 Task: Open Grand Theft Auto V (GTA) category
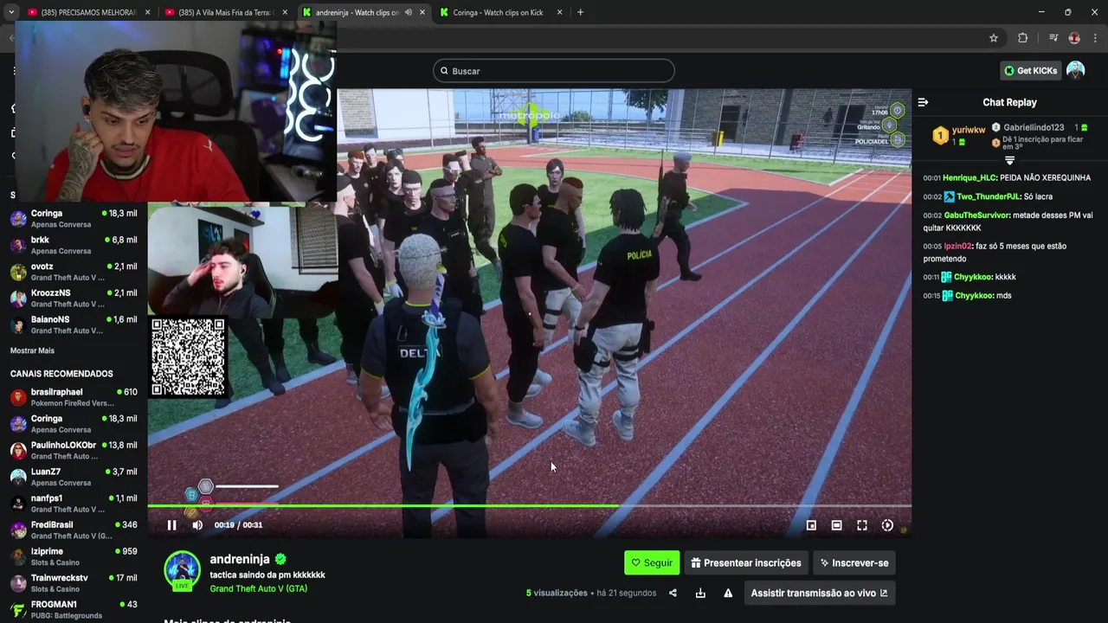(x=258, y=588)
